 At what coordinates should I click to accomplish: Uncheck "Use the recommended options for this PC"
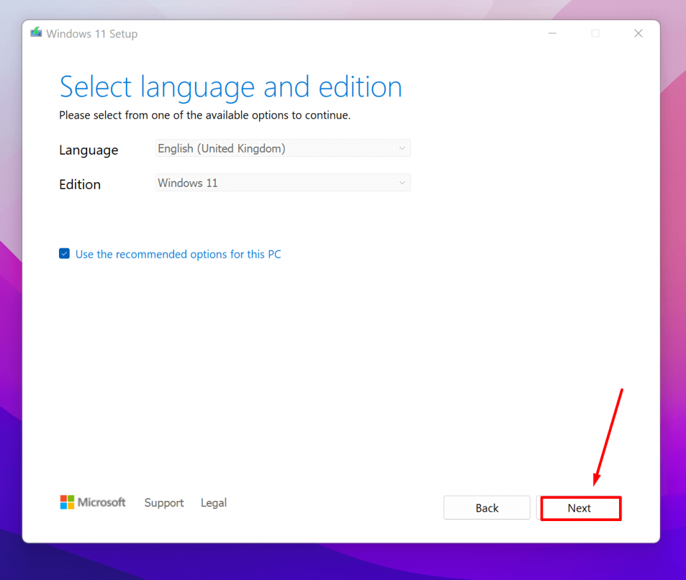coord(64,254)
